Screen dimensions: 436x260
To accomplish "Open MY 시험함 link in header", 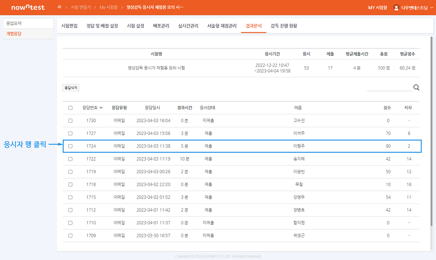I will coord(377,7).
